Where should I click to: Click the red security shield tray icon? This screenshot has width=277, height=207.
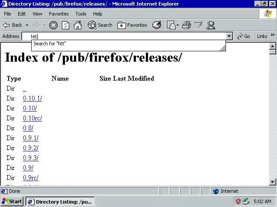point(238,201)
